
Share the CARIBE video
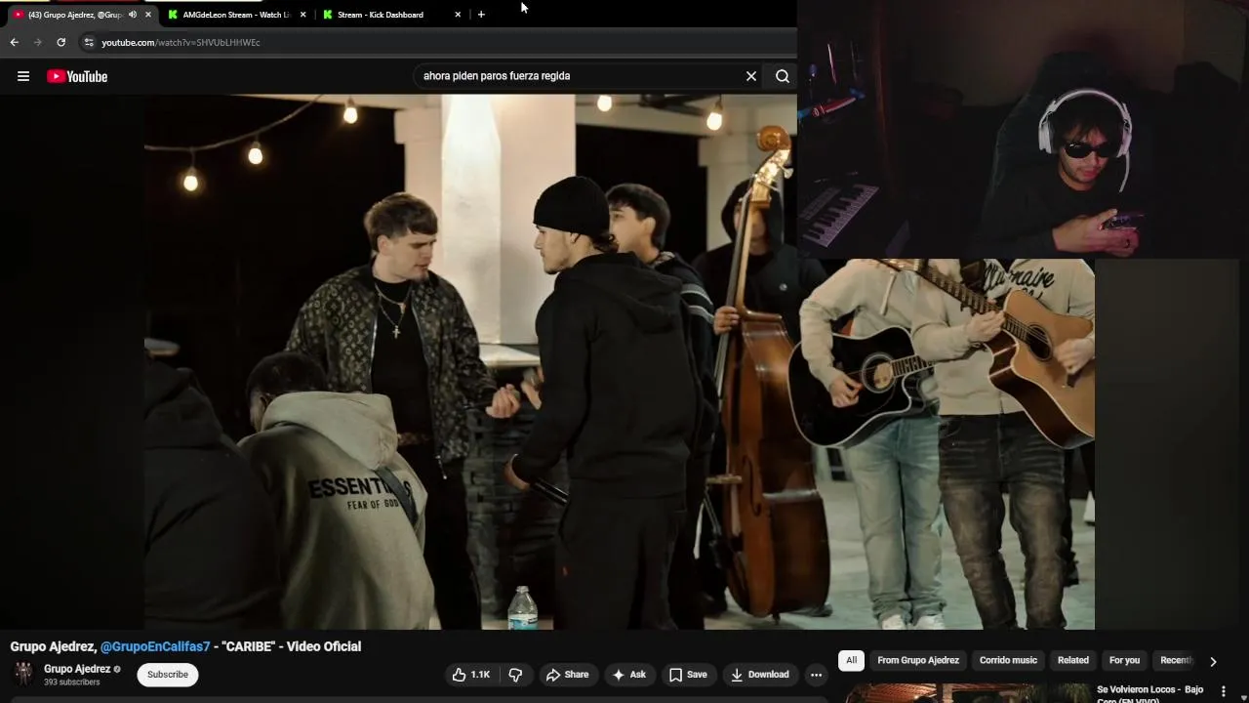[x=567, y=675]
